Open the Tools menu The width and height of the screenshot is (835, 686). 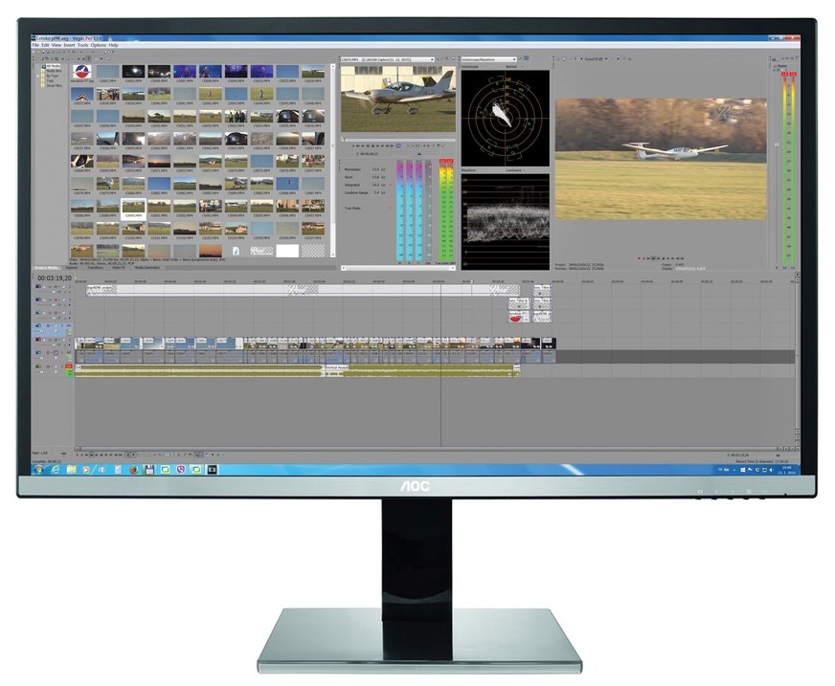83,45
